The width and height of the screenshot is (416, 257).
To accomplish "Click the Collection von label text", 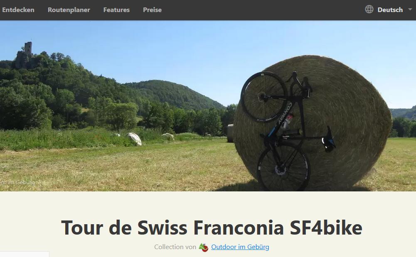I will coord(175,247).
